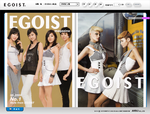The width and height of the screenshot is (150, 114).
Task: Click the page number input field
Action: pyautogui.click(x=117, y=4)
